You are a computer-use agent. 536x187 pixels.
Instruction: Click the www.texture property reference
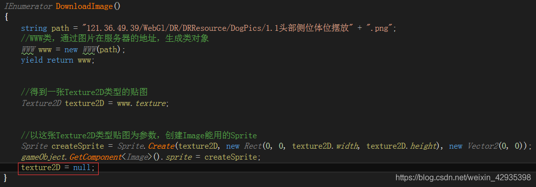[141, 103]
